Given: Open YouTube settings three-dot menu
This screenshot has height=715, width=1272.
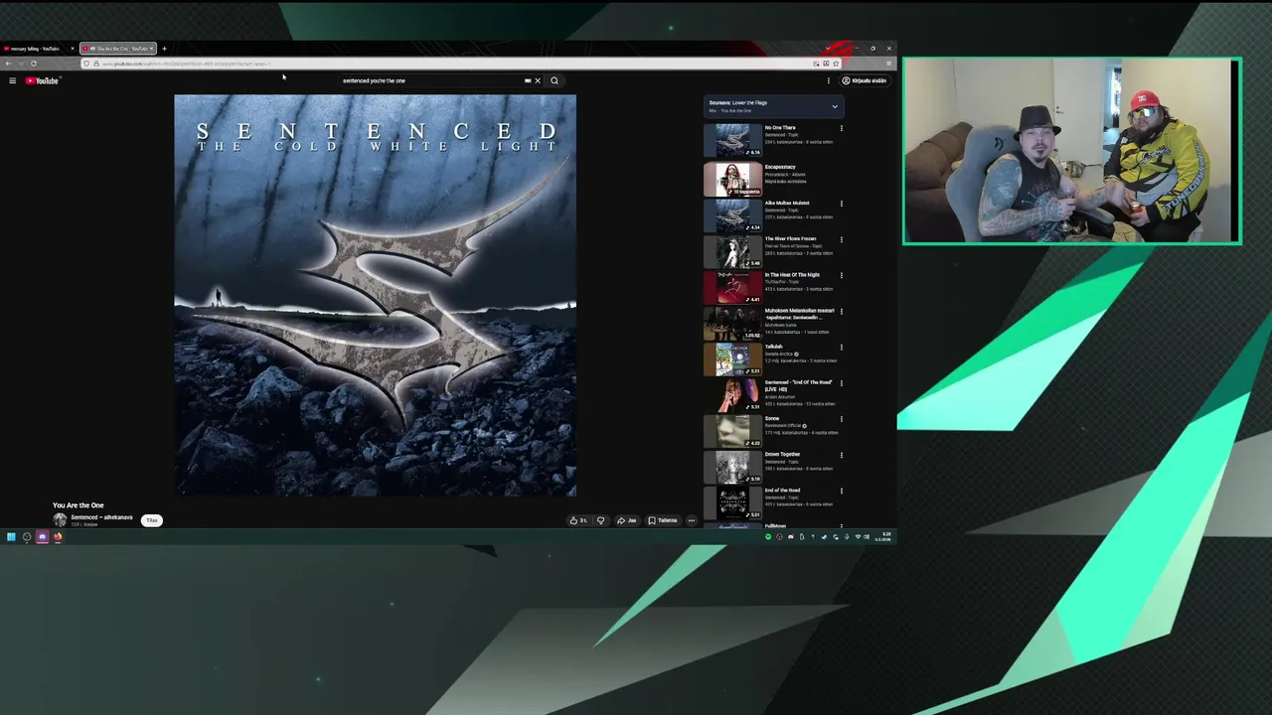Looking at the screenshot, I should (x=829, y=80).
